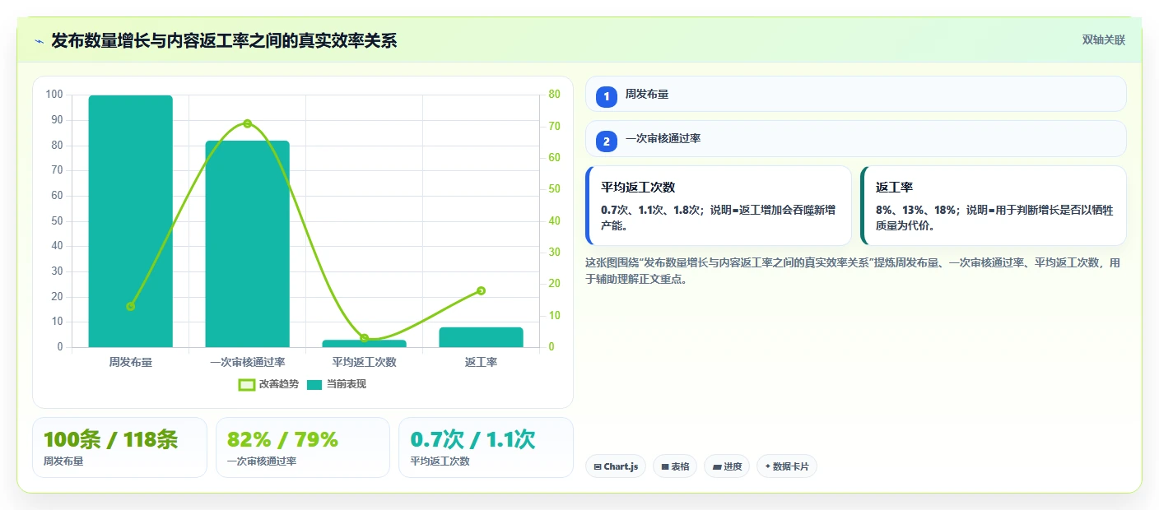Click the x-axis label 返工率

482,362
